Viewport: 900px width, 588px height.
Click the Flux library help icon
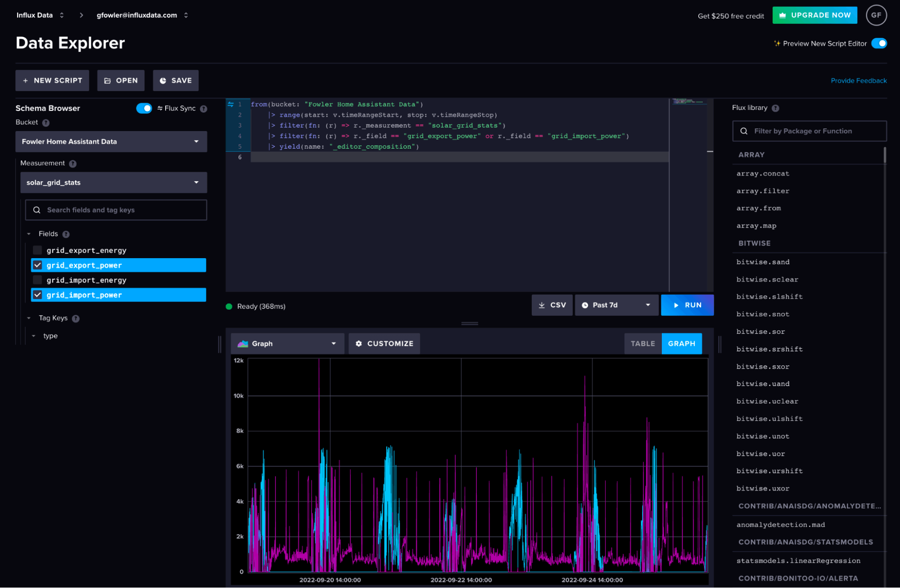click(775, 108)
